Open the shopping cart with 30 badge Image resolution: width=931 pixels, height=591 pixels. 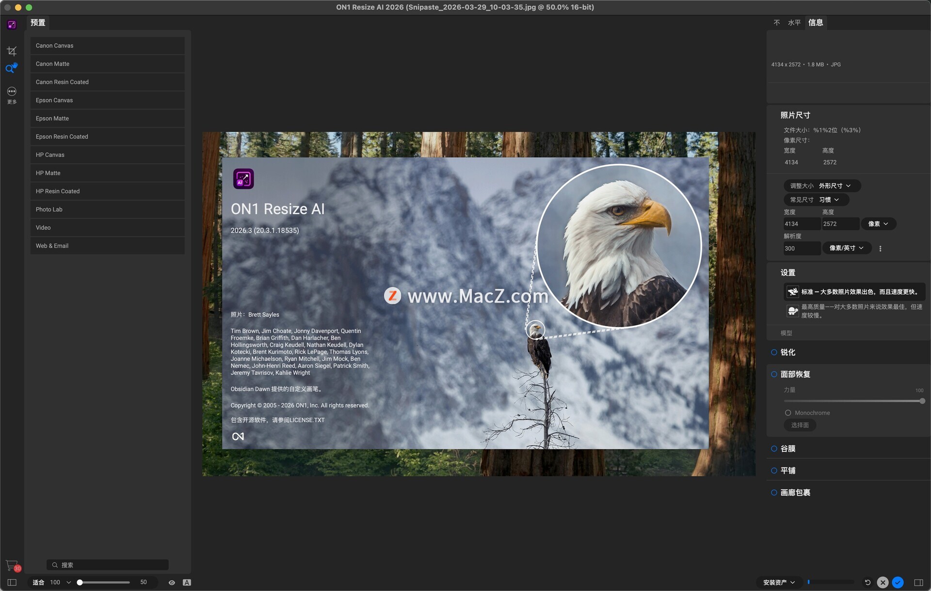tap(12, 565)
